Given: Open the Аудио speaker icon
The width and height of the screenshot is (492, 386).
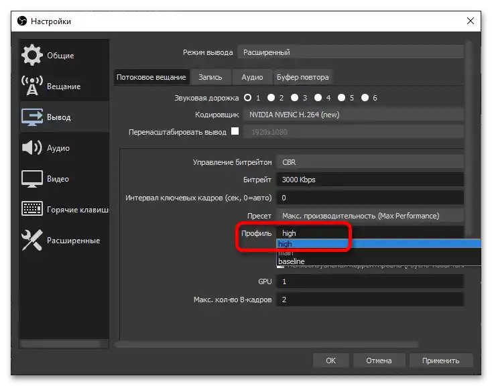Looking at the screenshot, I should [32, 147].
